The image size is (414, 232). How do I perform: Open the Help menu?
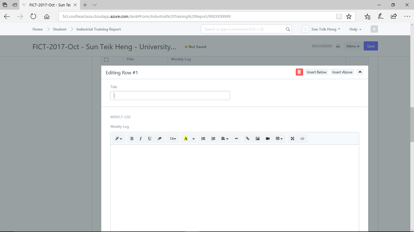pyautogui.click(x=355, y=29)
